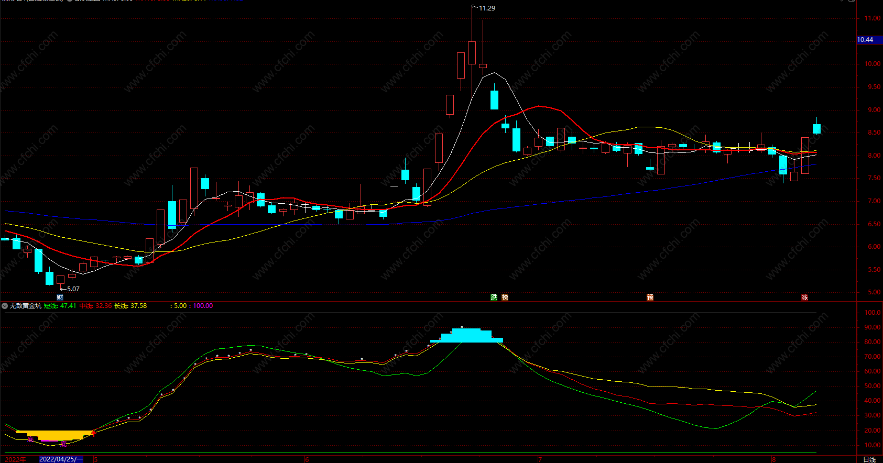This screenshot has width=883, height=463.
Task: Click month 5 timeline marker
Action: point(95,459)
